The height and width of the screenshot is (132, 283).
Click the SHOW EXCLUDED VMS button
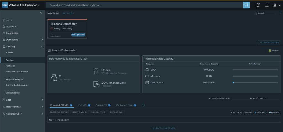pyautogui.click(x=164, y=128)
